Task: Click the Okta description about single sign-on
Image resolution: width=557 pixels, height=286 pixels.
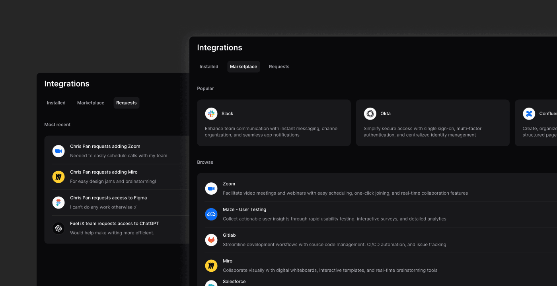Action: (x=423, y=132)
